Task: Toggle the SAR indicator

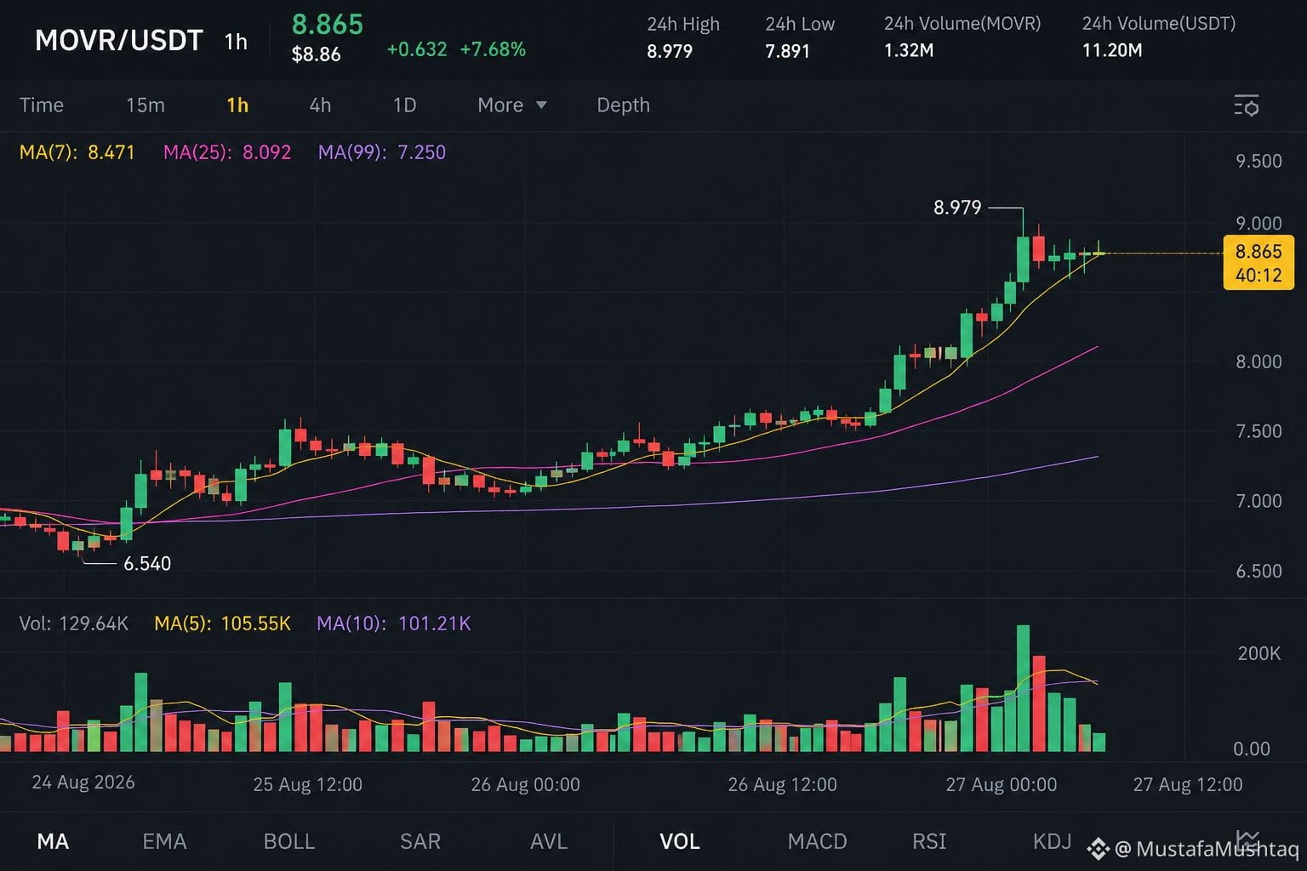Action: click(420, 841)
